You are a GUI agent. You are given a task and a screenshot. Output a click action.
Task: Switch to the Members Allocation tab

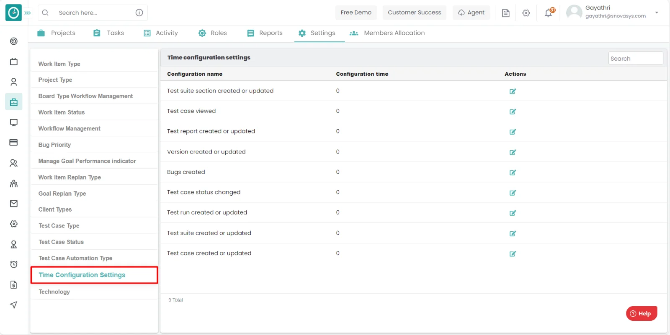coord(387,33)
